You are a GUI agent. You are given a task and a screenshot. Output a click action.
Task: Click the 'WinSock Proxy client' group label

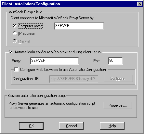[x=25, y=12]
